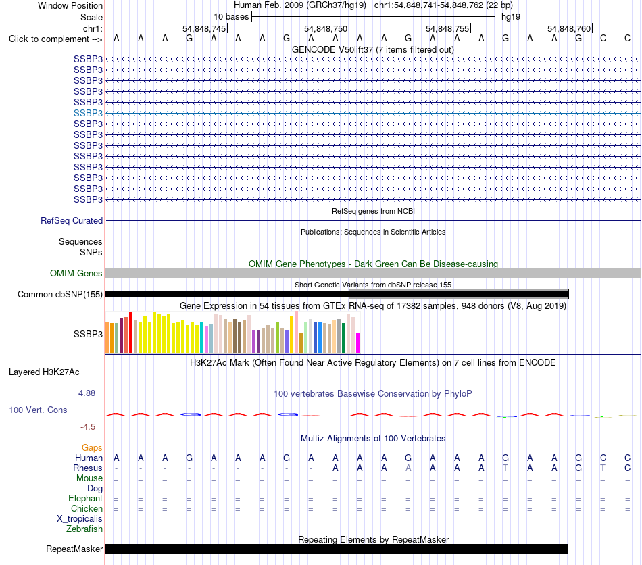Click the "X_tropicalis" alignment row label

80,519
